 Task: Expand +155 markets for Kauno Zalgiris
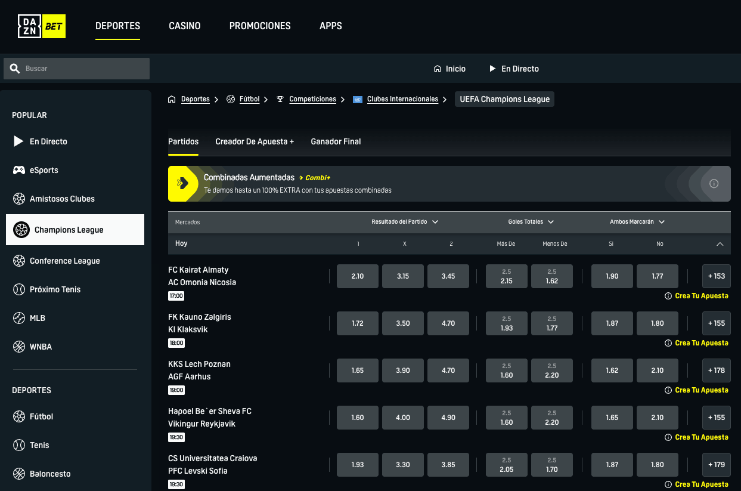(x=717, y=323)
